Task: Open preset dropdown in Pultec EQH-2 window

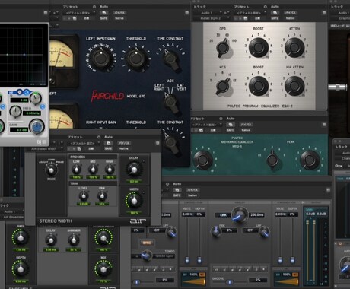Action: coord(251,13)
